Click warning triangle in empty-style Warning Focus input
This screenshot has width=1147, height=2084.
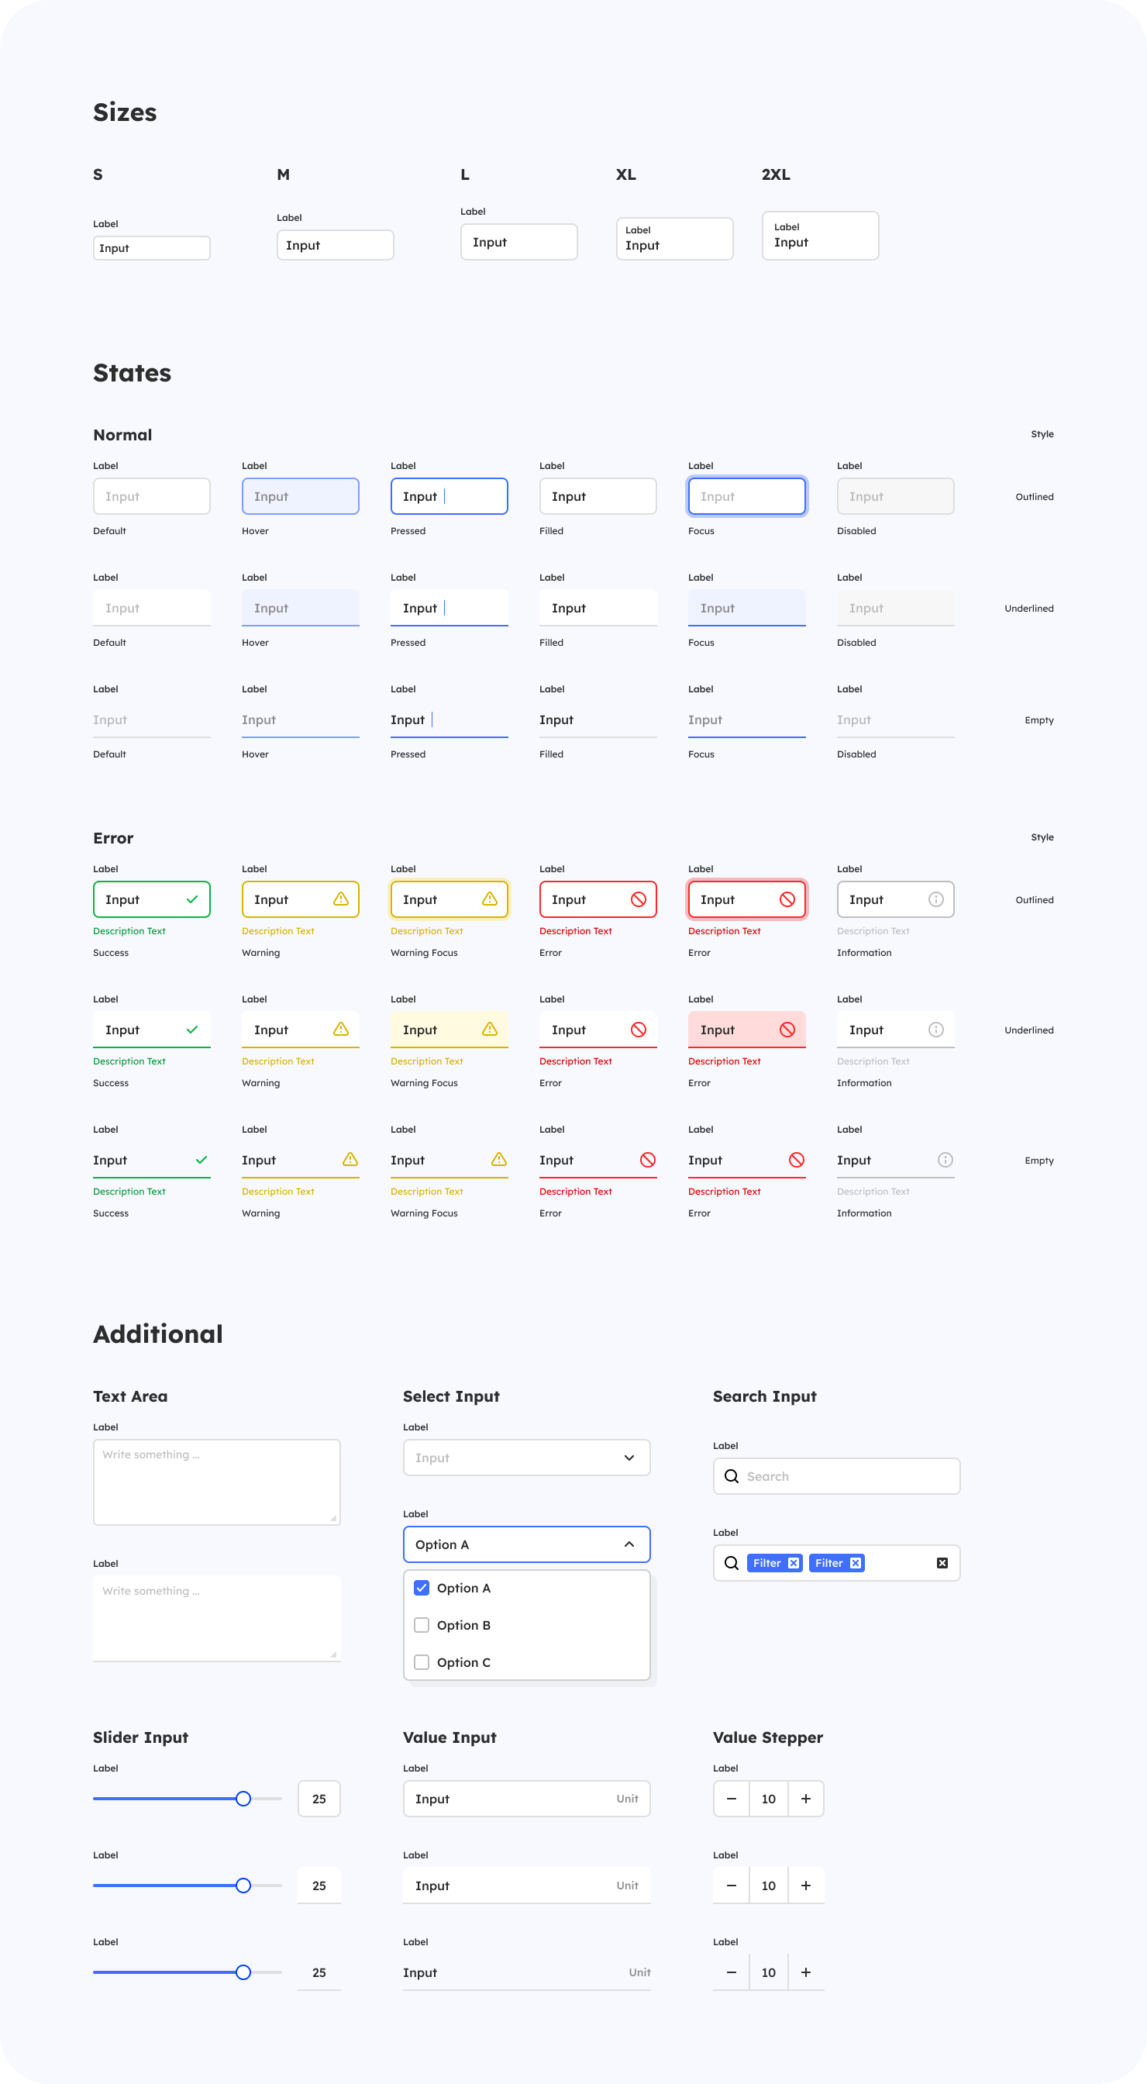[x=499, y=1159]
